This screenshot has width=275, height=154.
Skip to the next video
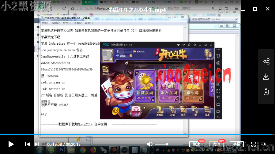tap(37, 144)
